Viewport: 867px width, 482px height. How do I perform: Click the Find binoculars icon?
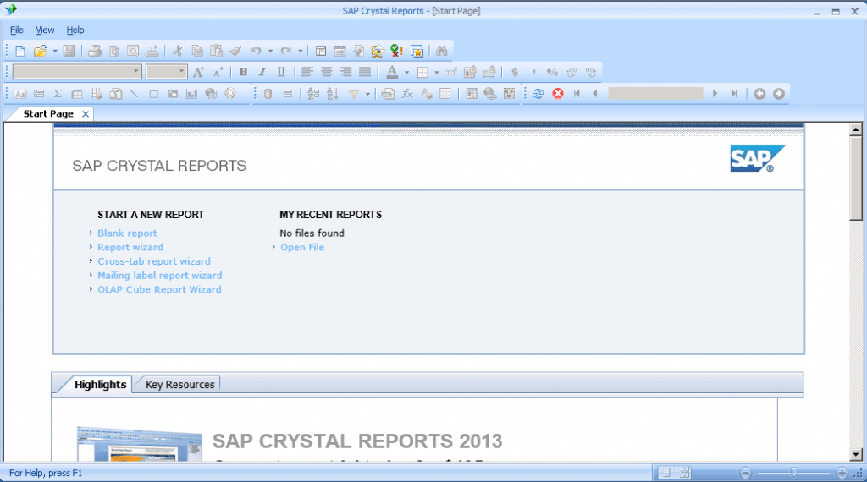[441, 51]
